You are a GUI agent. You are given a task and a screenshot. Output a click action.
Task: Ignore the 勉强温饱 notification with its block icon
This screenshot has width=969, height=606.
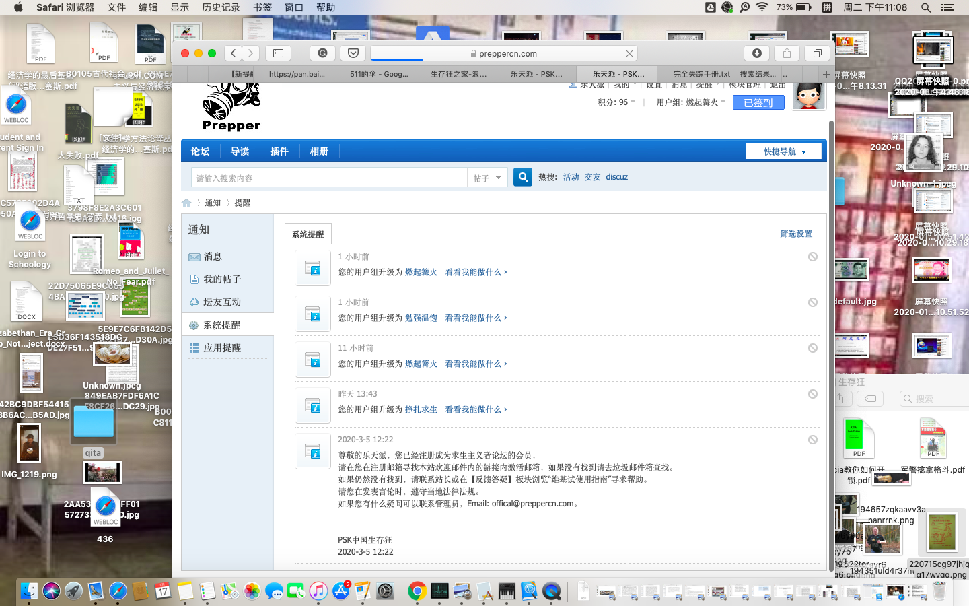(813, 302)
